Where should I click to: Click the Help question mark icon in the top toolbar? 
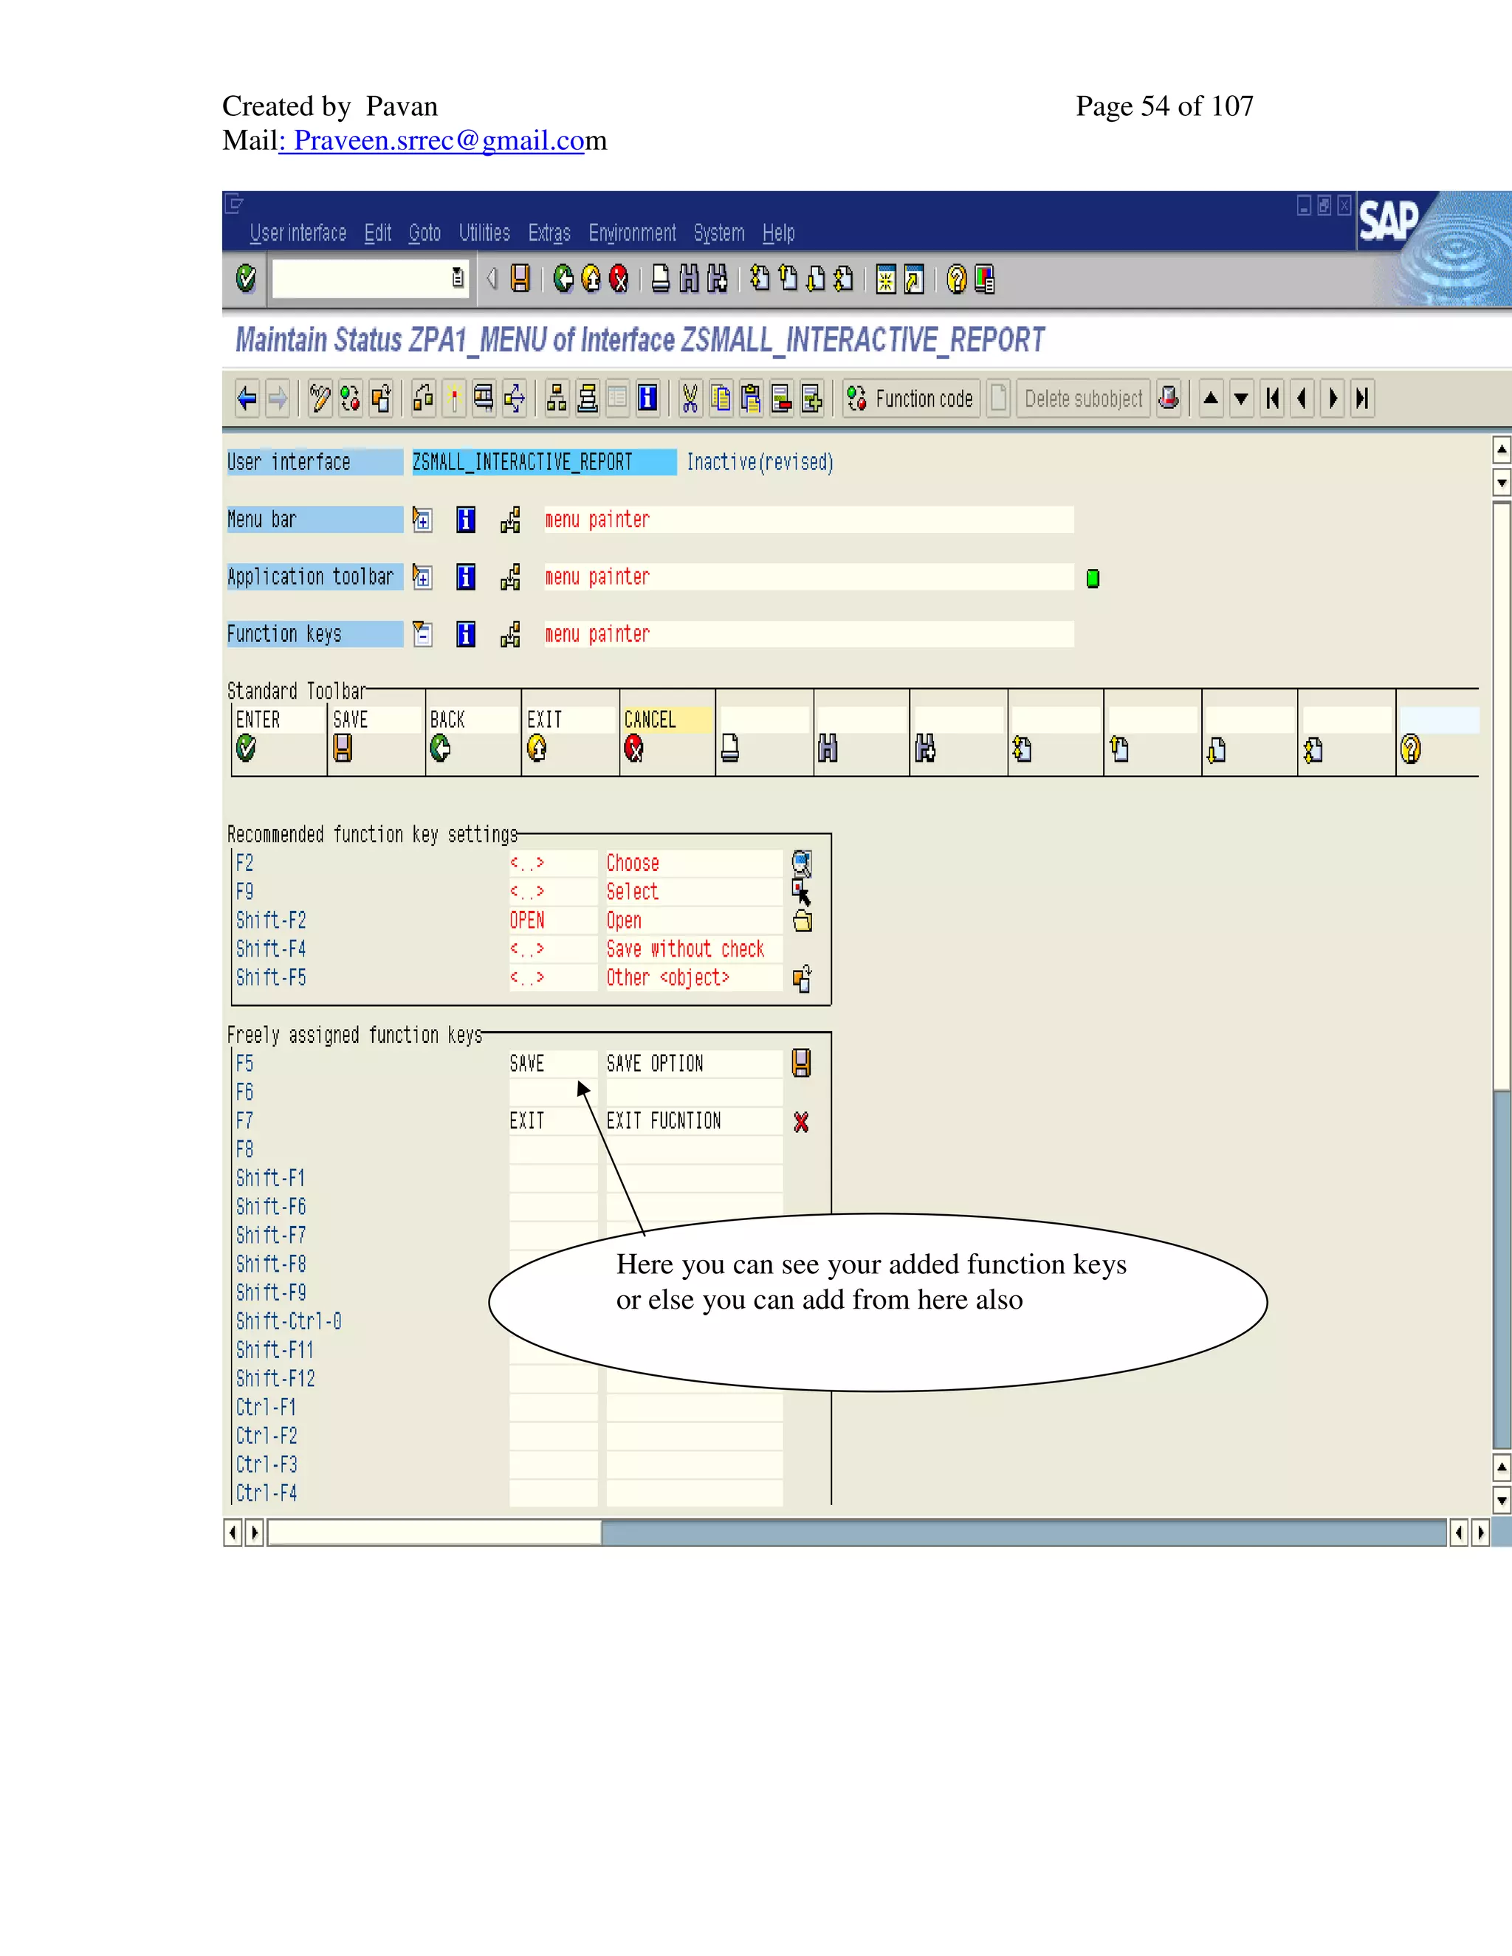click(957, 278)
